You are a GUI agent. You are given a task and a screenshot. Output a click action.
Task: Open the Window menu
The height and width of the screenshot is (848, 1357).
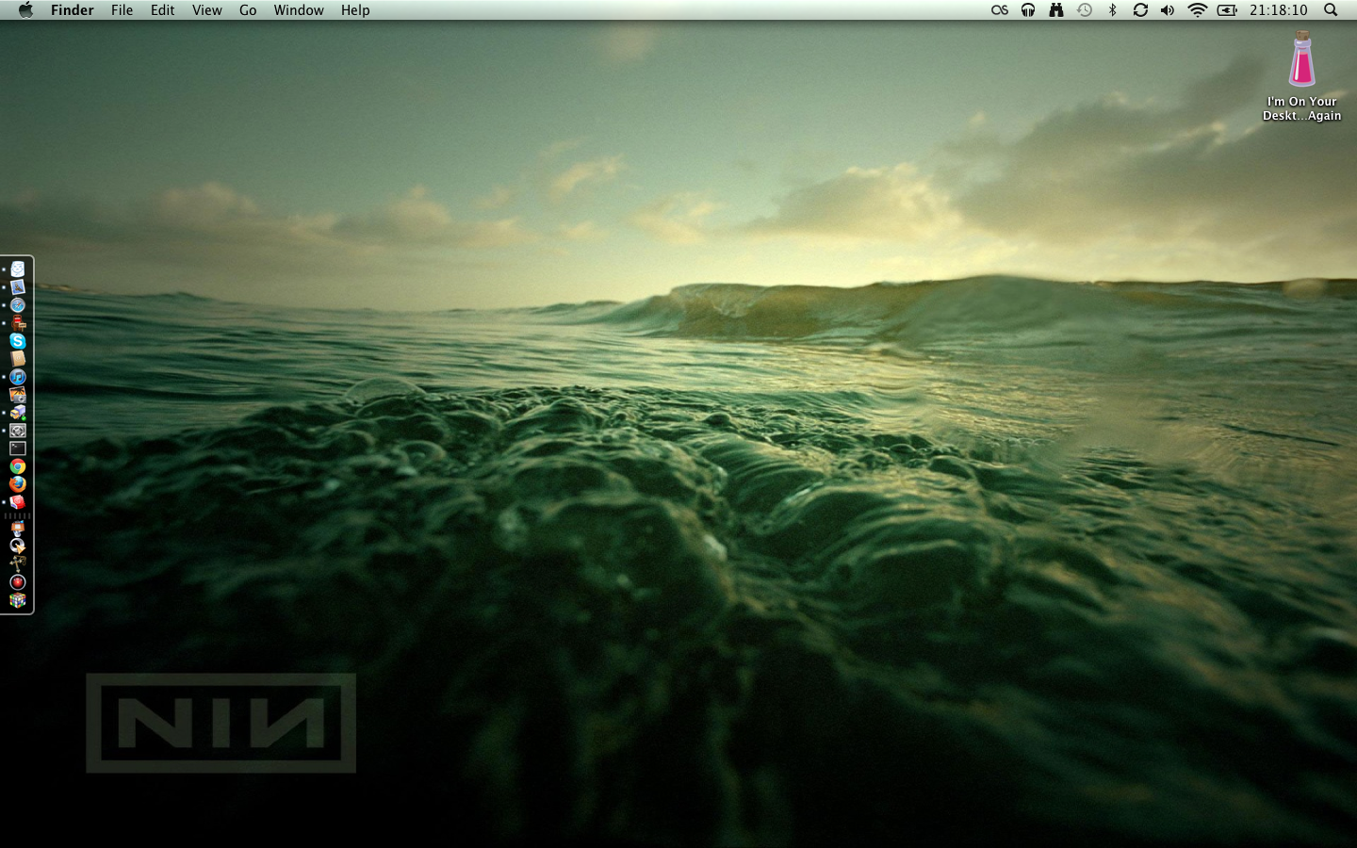[299, 10]
